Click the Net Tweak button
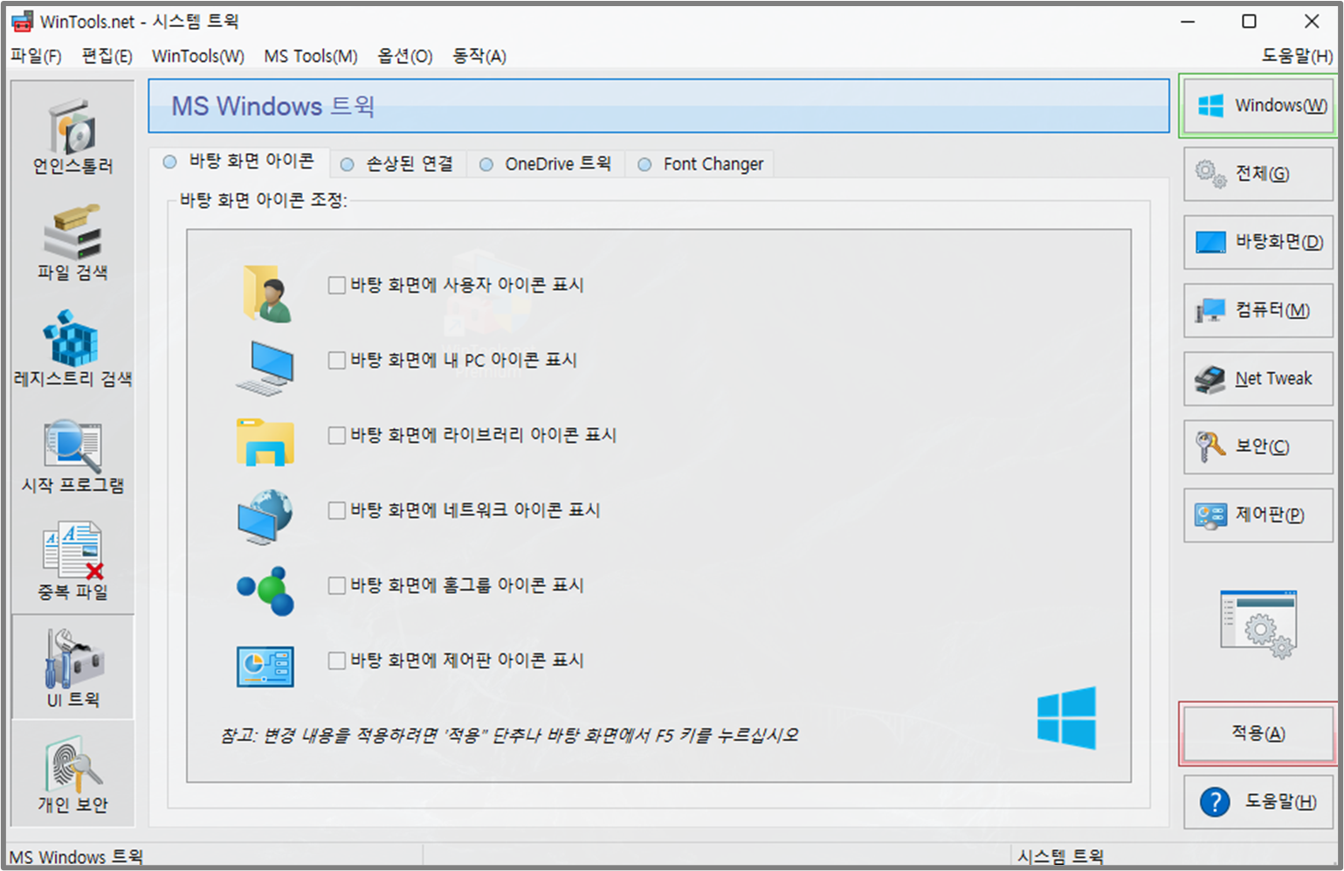Screen dimensions: 1344x871 pos(1258,378)
